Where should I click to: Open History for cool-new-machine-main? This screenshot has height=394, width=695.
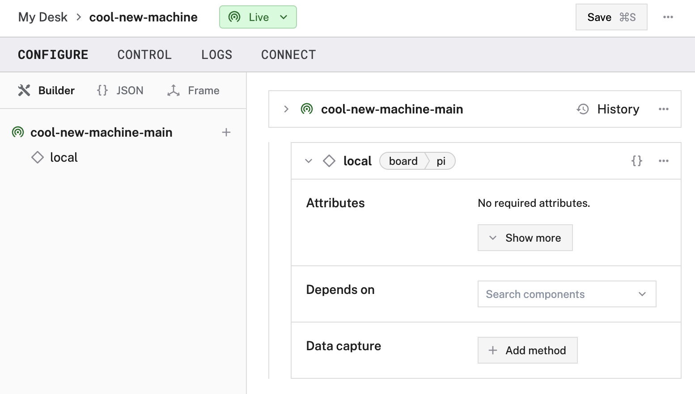(x=608, y=109)
